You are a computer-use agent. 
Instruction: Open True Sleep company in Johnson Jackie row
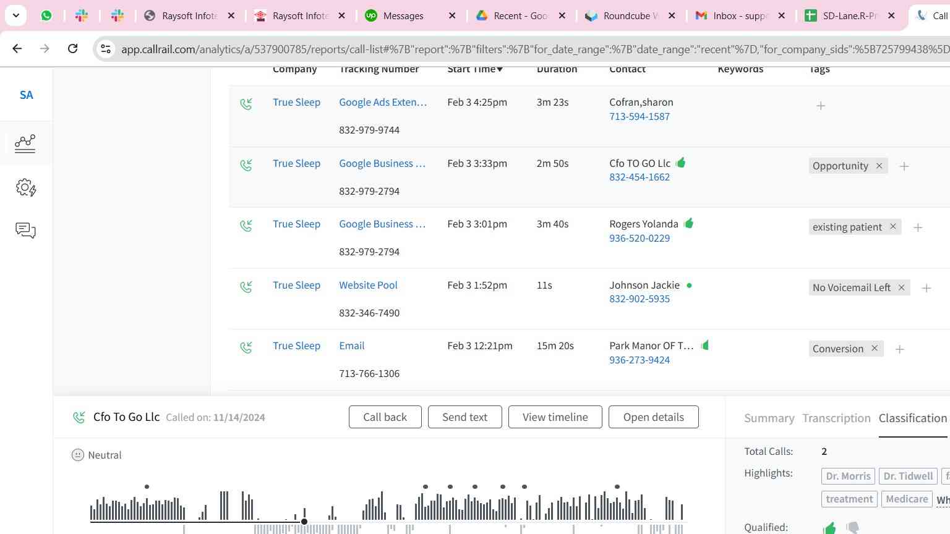tap(296, 286)
